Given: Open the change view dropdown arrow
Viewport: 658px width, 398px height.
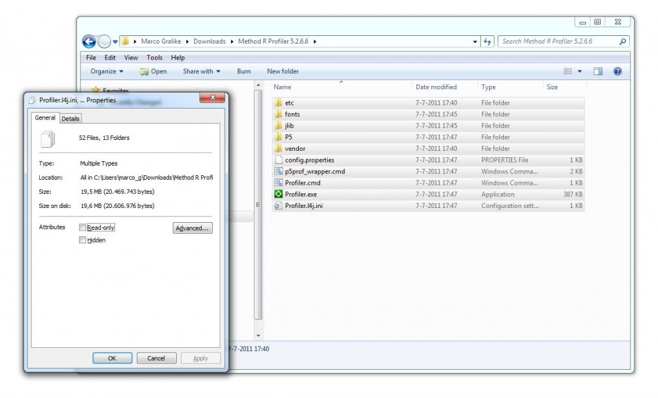Looking at the screenshot, I should pos(580,71).
